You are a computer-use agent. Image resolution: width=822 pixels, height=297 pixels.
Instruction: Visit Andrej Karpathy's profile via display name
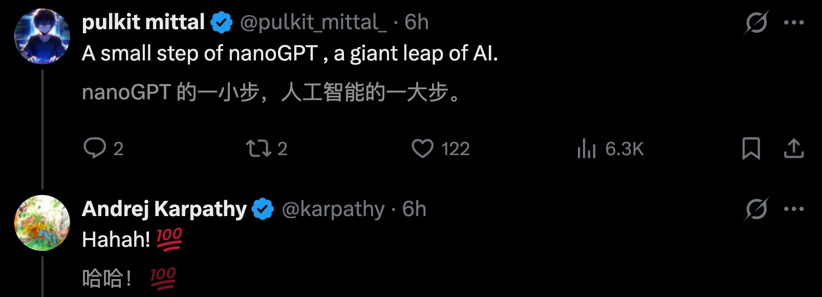coord(164,209)
